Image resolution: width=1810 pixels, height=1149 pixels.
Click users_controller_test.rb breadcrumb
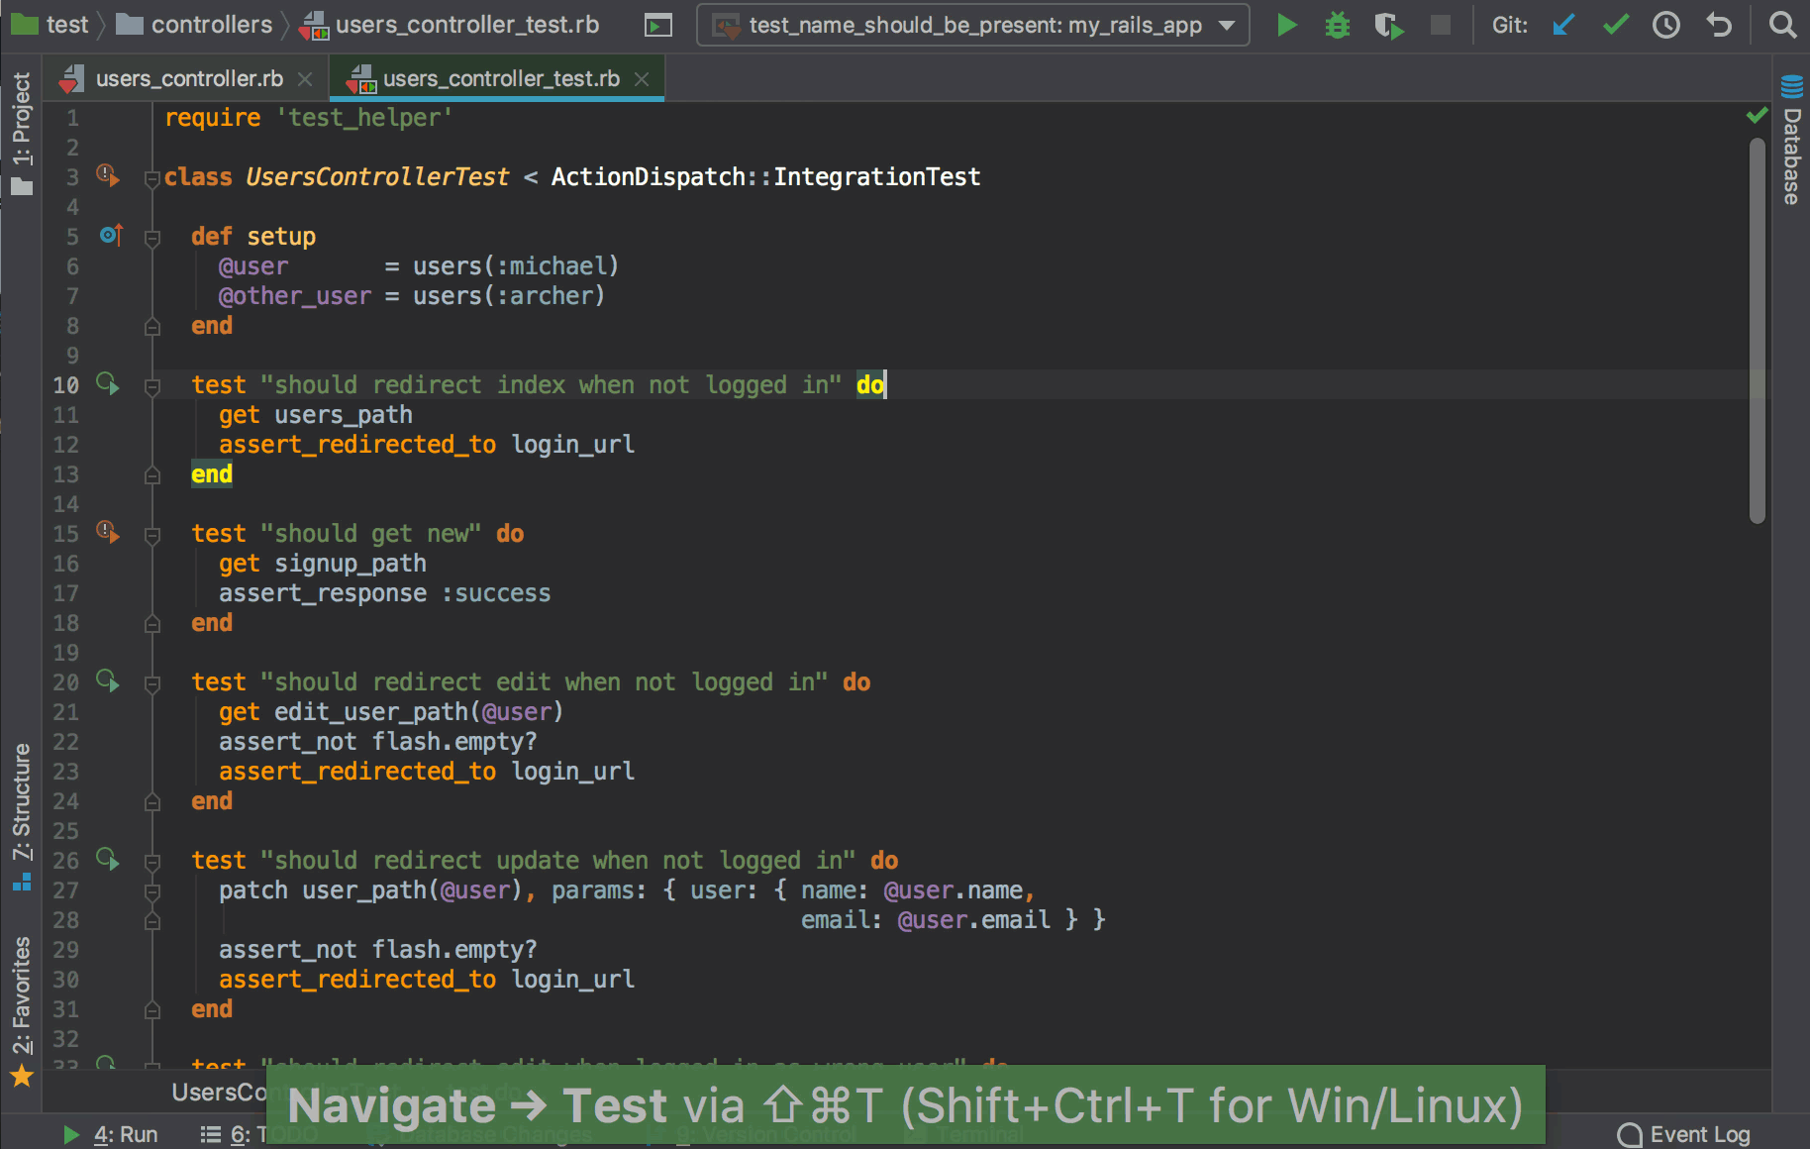pos(451,25)
